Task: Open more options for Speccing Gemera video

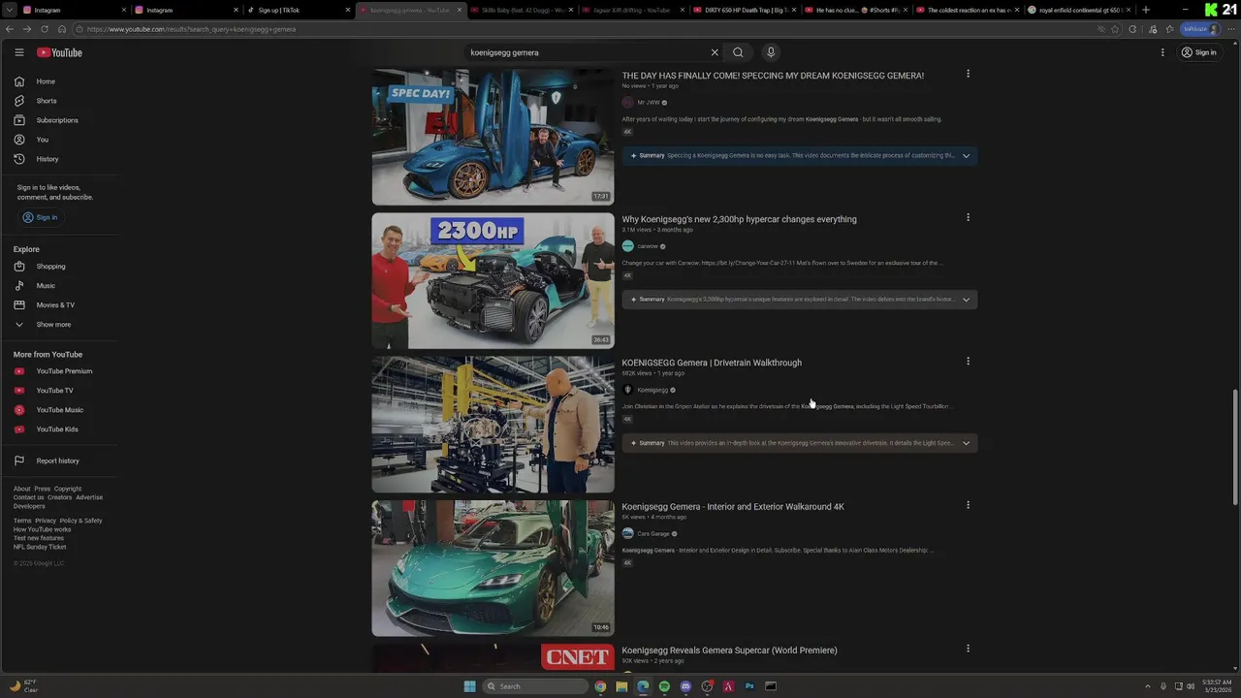Action: [968, 74]
